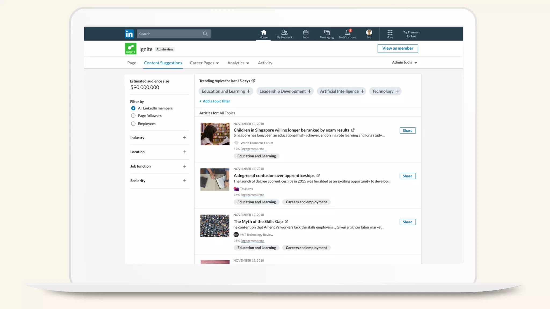The height and width of the screenshot is (309, 550).
Task: Open the Admin tools dropdown
Action: [404, 62]
